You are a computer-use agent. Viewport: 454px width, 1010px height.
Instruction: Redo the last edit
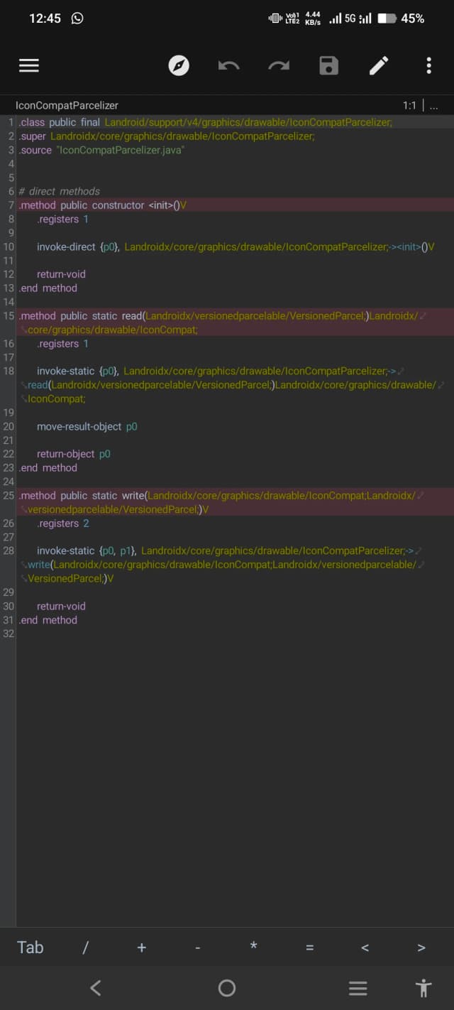click(279, 66)
